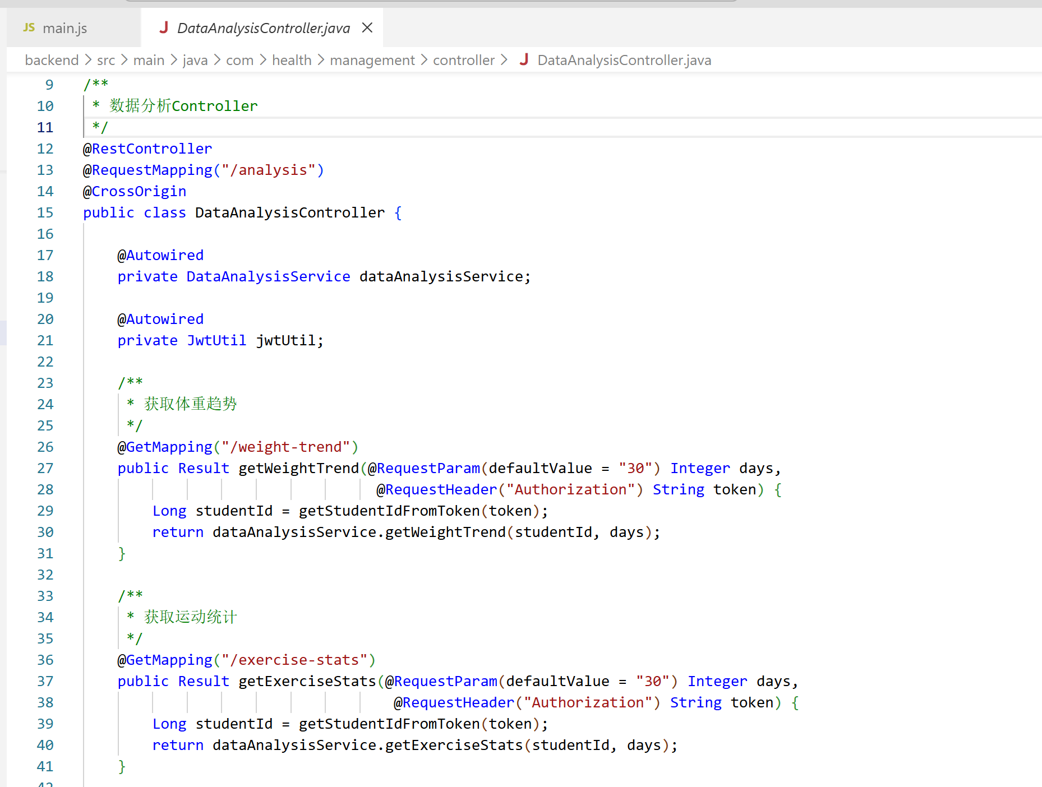Open the backend breadcrumb folder
This screenshot has height=787, width=1042.
click(x=52, y=60)
